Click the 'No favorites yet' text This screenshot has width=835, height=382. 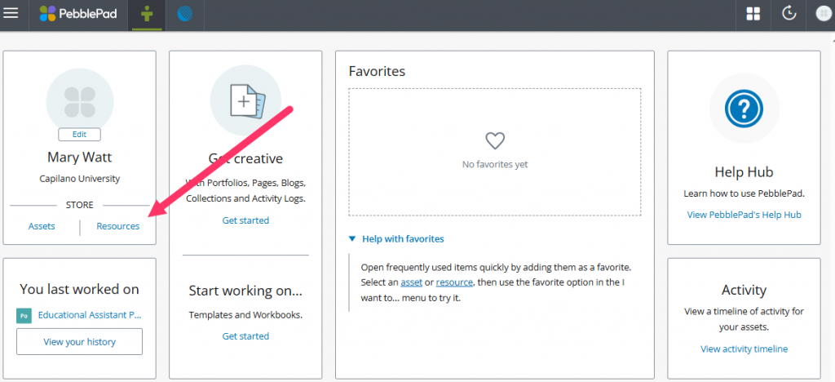[495, 164]
